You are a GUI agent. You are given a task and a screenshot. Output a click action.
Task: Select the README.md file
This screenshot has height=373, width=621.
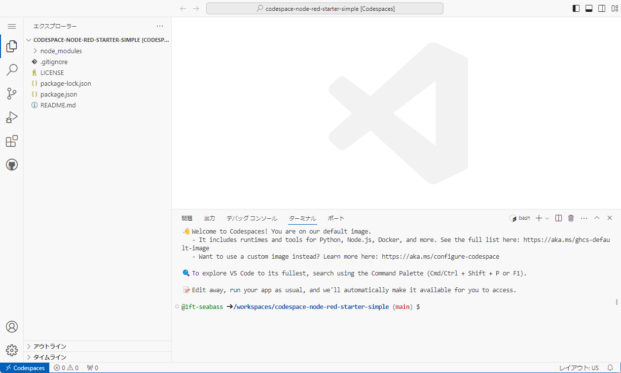click(58, 105)
